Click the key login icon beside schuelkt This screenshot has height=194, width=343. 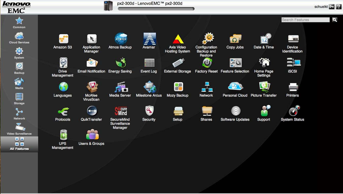[x=332, y=7]
